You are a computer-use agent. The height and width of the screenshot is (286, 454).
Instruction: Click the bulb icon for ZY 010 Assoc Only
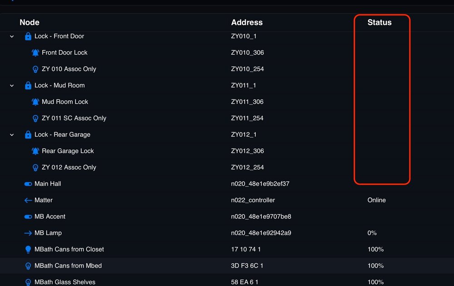[x=35, y=69]
